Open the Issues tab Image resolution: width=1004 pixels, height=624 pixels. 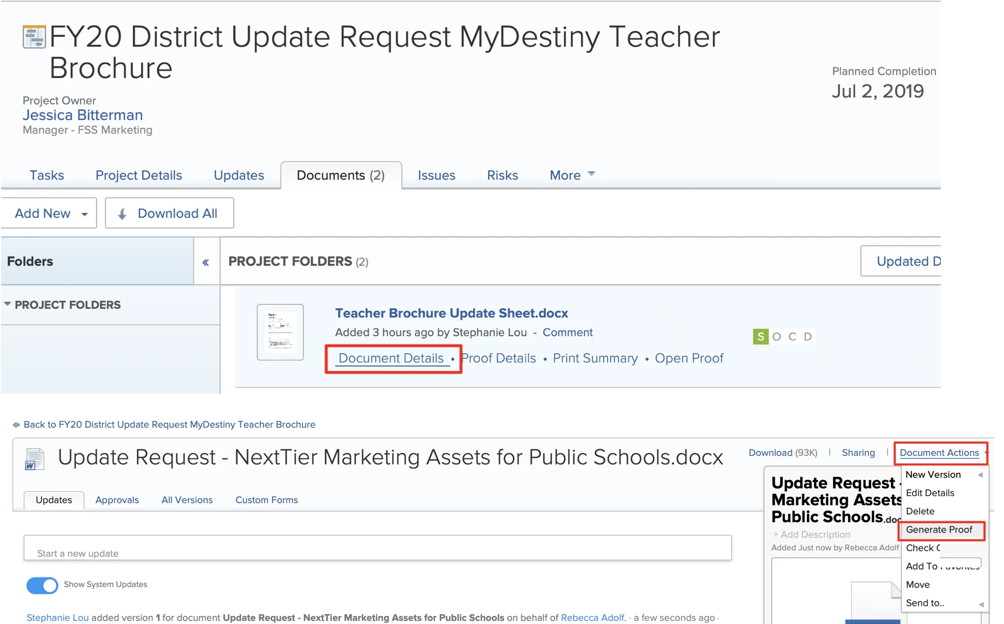point(437,175)
